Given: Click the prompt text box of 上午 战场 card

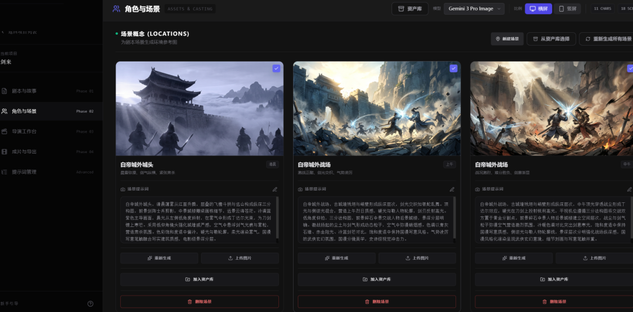Looking at the screenshot, I should coord(376,220).
